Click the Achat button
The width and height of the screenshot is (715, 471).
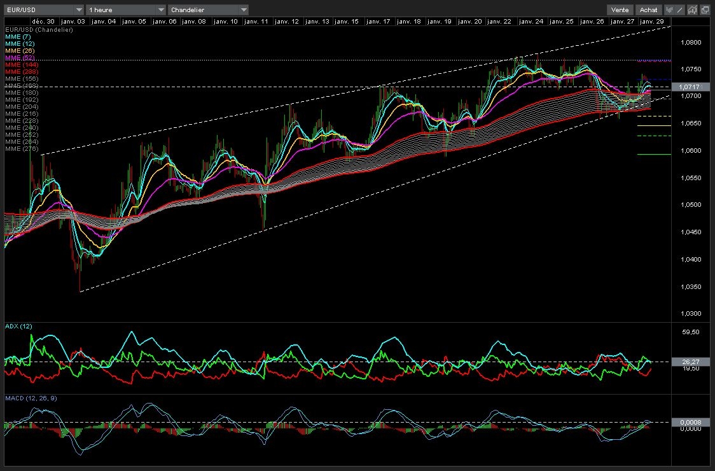[x=648, y=10]
